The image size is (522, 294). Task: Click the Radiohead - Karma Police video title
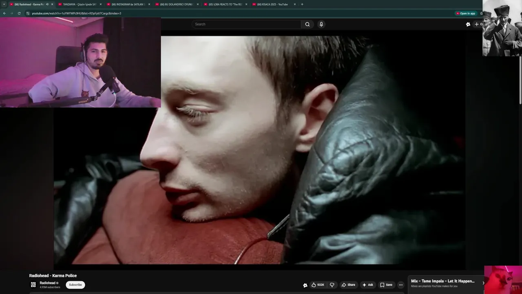(53, 276)
